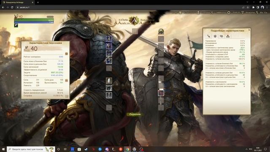270x152 pixels.
Task: Select the three-circles tab in Подробные характеристики
Action: 228,36
